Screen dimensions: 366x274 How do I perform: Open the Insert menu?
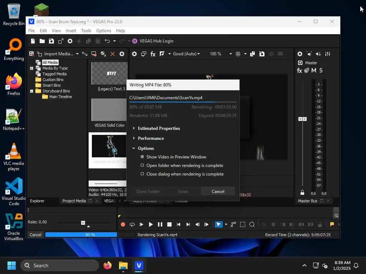[x=71, y=31]
